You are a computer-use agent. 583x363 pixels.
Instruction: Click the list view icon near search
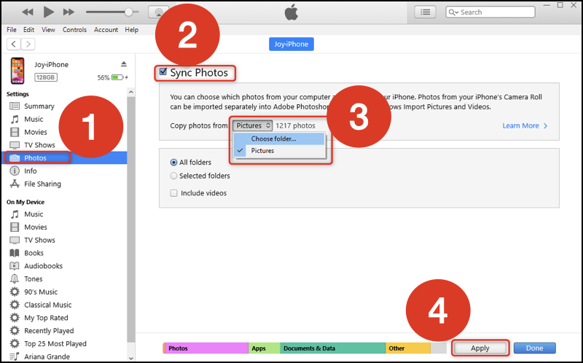(426, 12)
